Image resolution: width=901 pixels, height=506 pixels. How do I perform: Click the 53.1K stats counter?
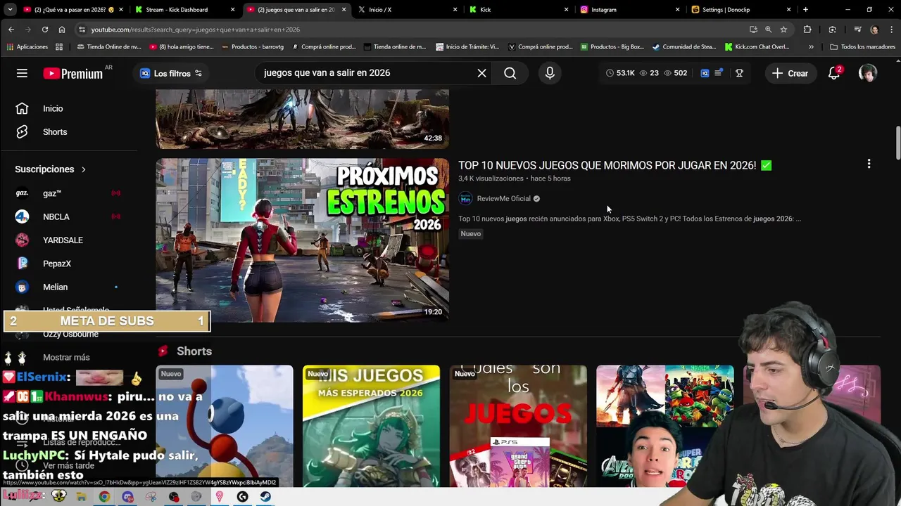[x=620, y=73]
